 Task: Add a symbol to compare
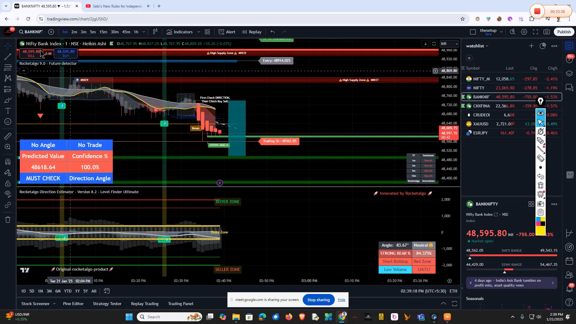pos(51,32)
